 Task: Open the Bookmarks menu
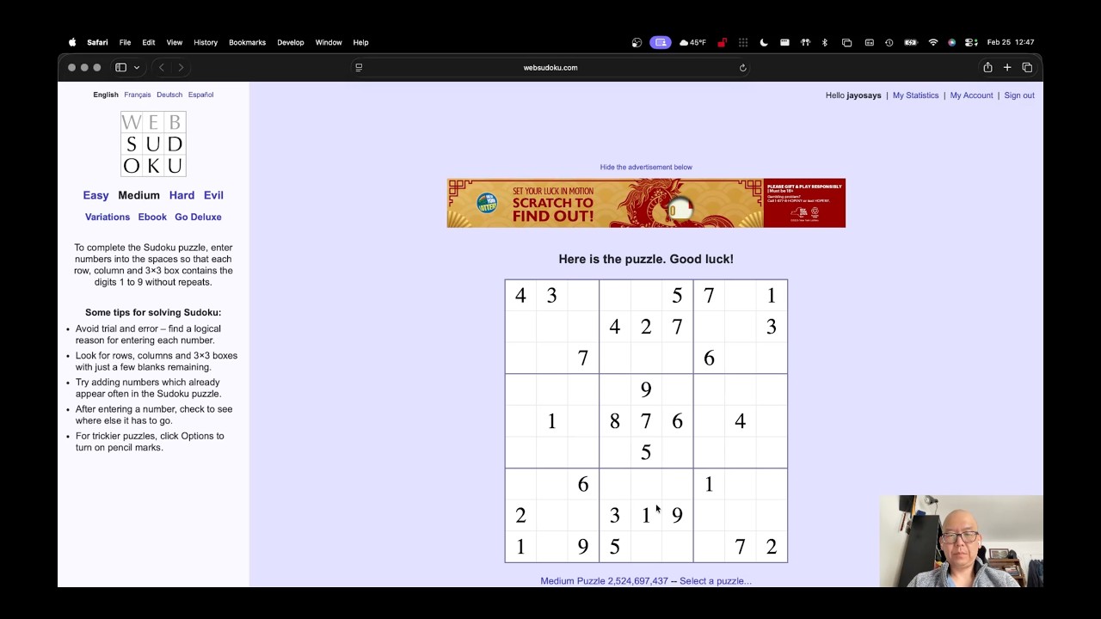tap(247, 42)
